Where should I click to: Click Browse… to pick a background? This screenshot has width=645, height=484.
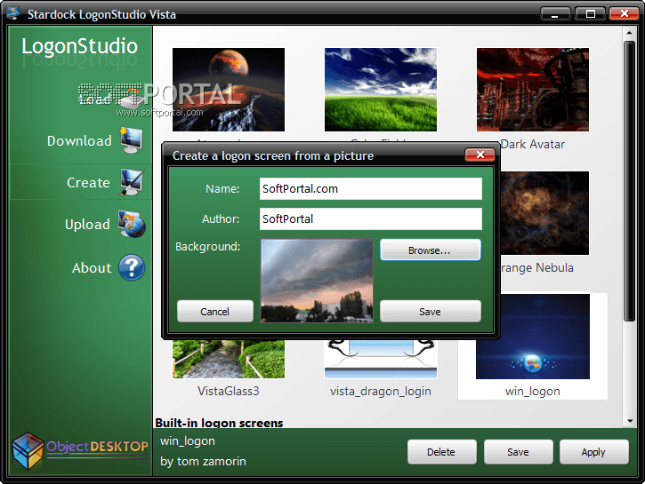pos(431,250)
